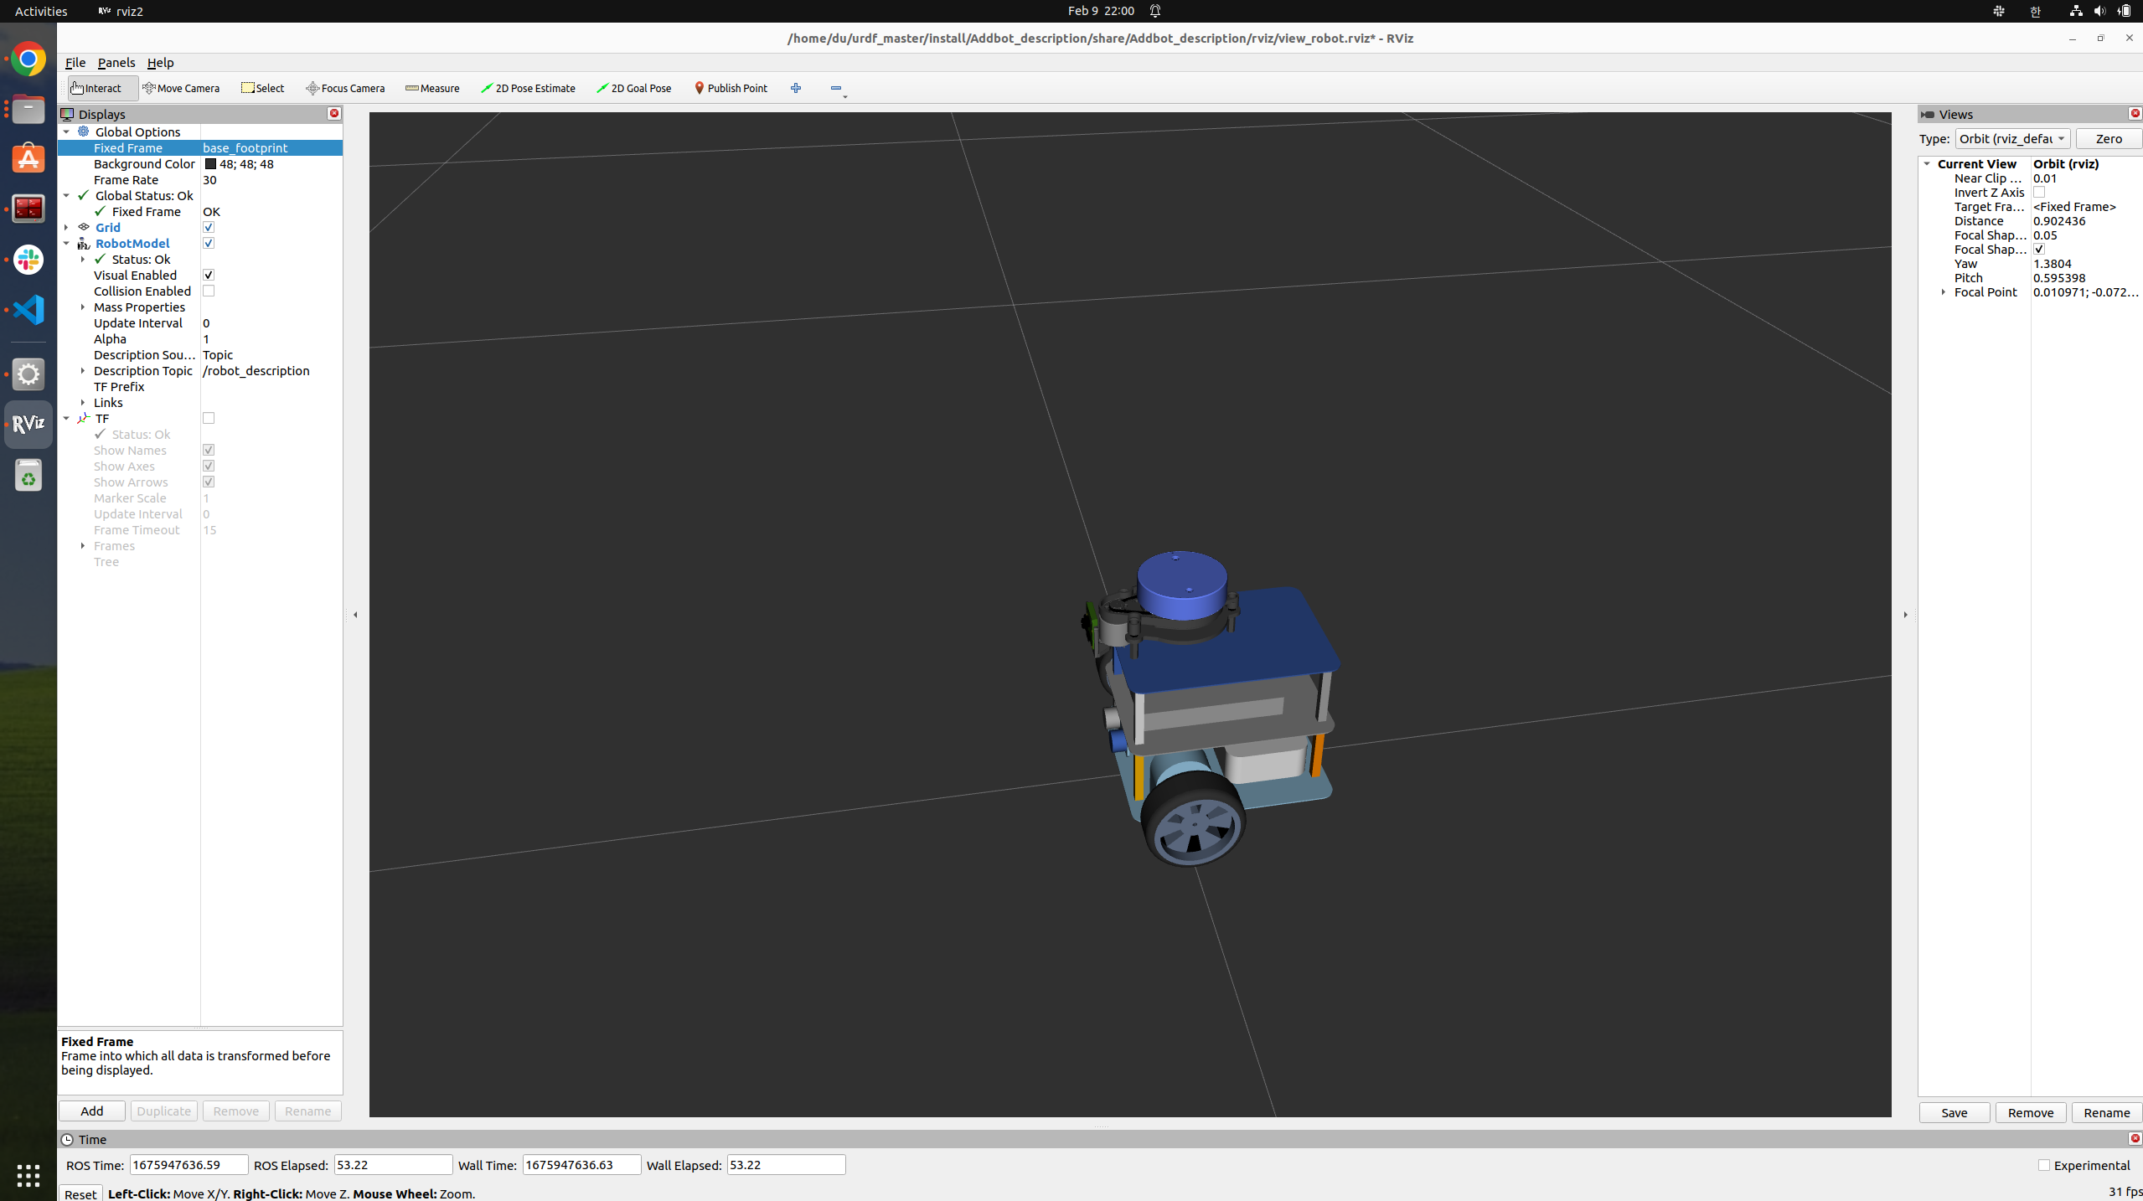Open the Trash in the dock
2143x1201 pixels.
coord(28,476)
